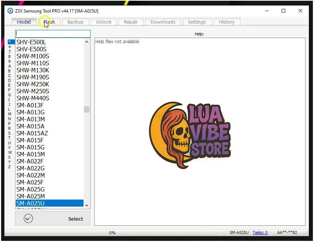The height and width of the screenshot is (242, 314).
Task: Click the model list scrollbar thumb
Action: [87, 109]
